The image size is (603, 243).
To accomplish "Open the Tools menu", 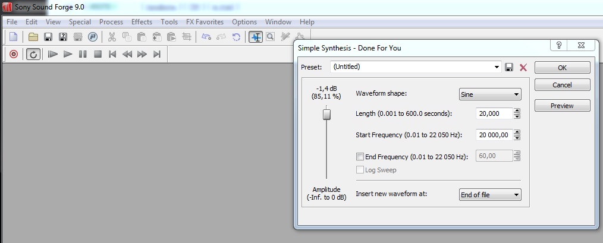I will (169, 22).
